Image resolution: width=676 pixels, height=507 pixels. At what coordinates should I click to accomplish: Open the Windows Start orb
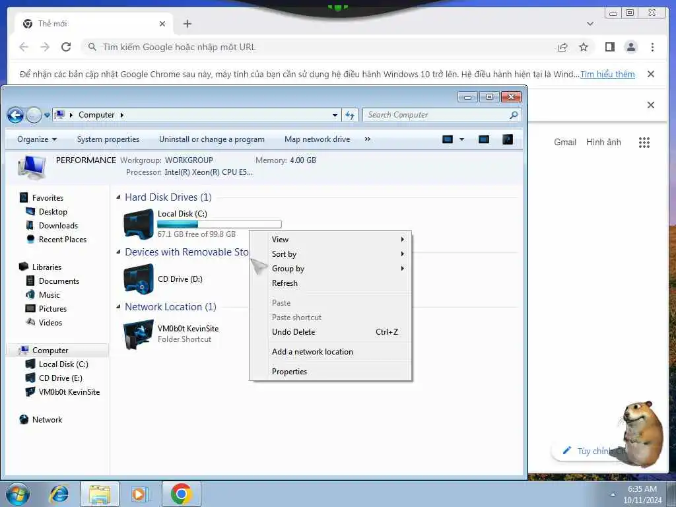[x=18, y=494]
